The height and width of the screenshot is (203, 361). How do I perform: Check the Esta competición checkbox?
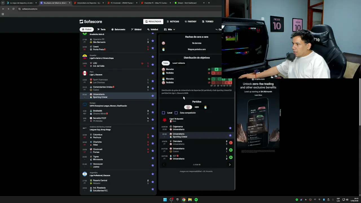(x=176, y=113)
